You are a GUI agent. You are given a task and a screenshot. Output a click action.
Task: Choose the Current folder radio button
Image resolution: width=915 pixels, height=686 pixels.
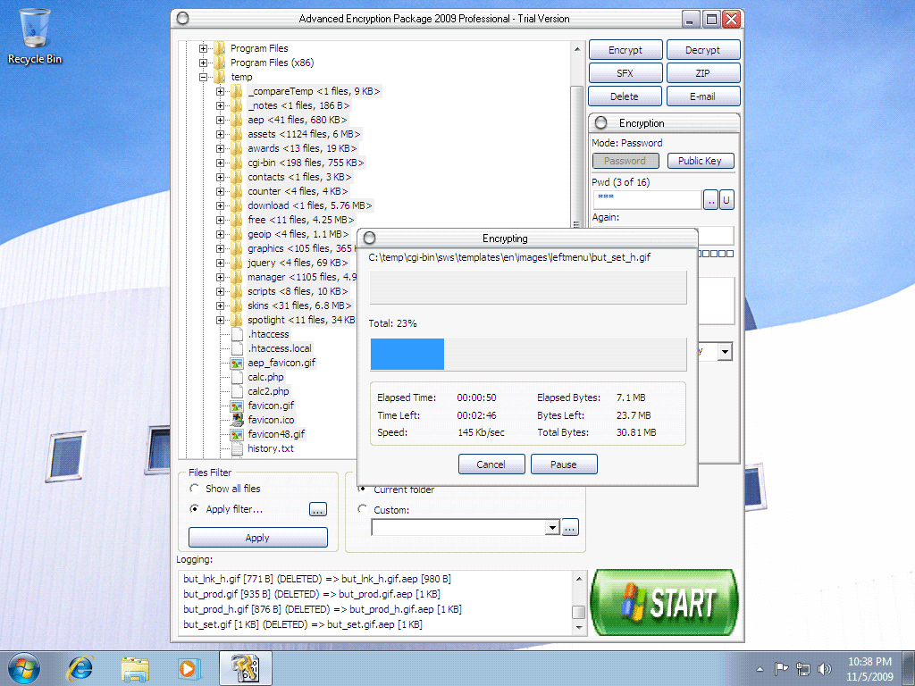[363, 489]
